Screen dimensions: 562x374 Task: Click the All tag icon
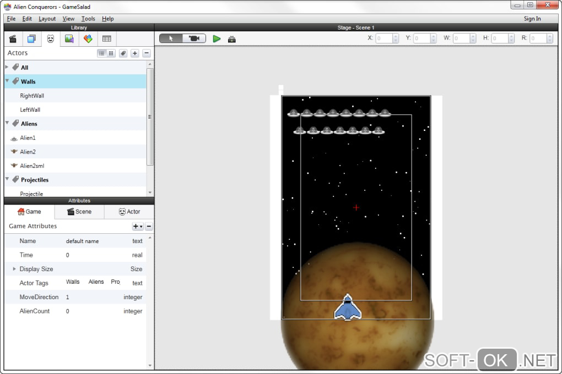[x=15, y=67]
